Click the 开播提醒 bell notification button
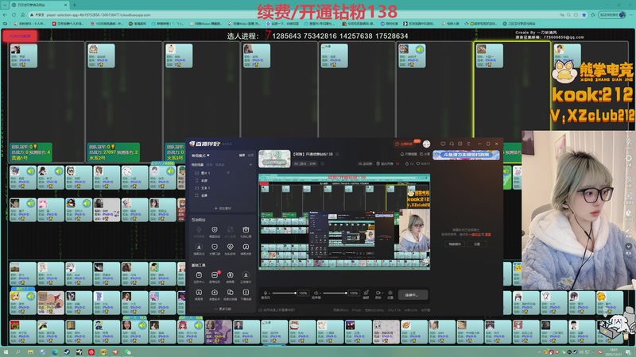Image resolution: width=636 pixels, height=357 pixels. (409, 154)
